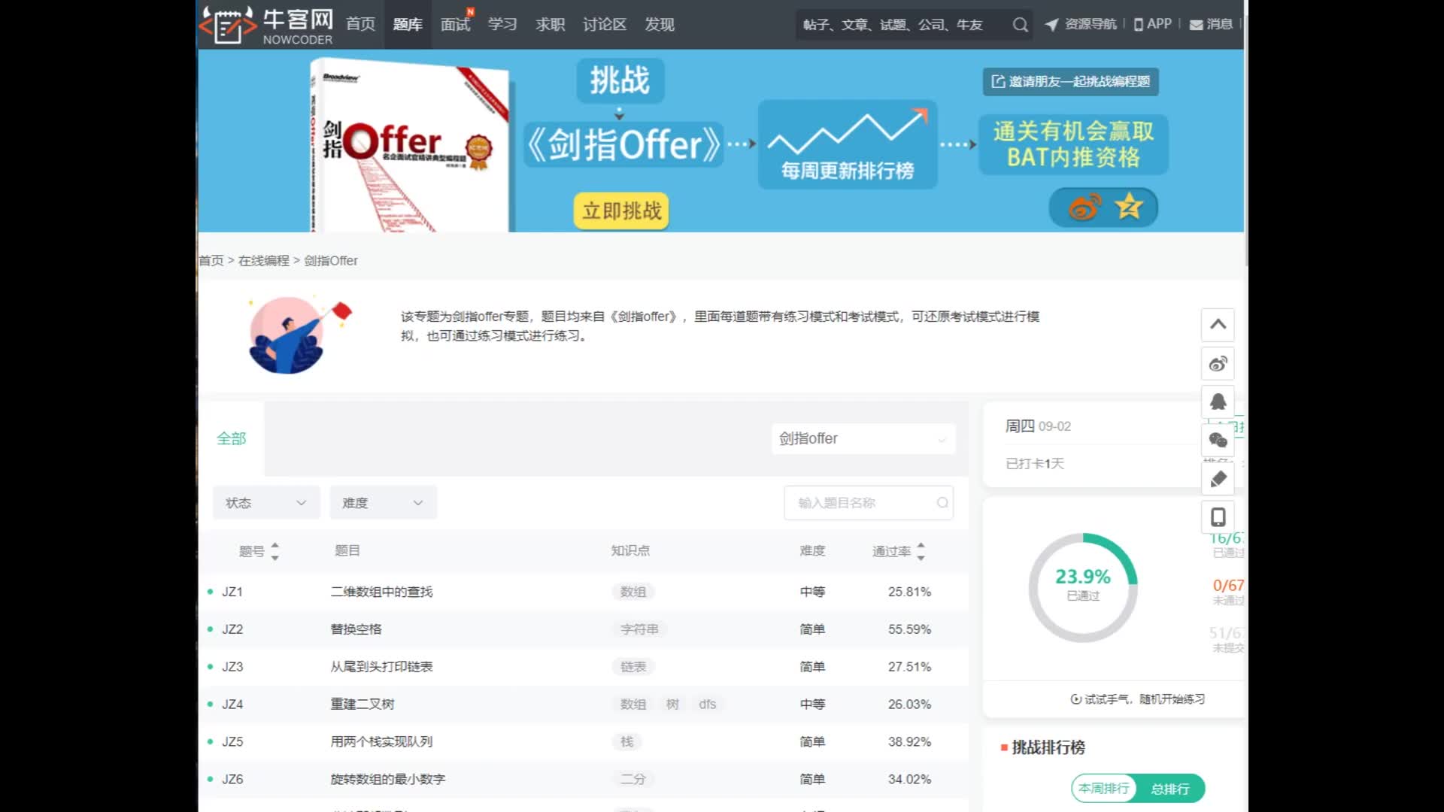Click 邀请朋友一起挑战编程题 button
This screenshot has width=1444, height=812.
pos(1071,81)
